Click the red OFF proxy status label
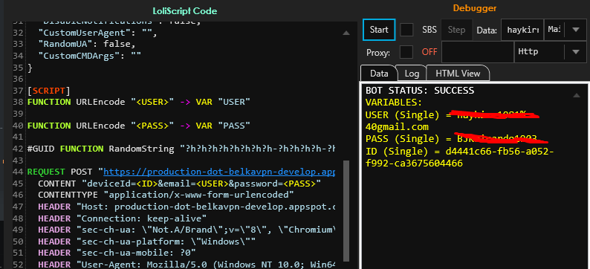This screenshot has height=269, width=590. pos(429,52)
